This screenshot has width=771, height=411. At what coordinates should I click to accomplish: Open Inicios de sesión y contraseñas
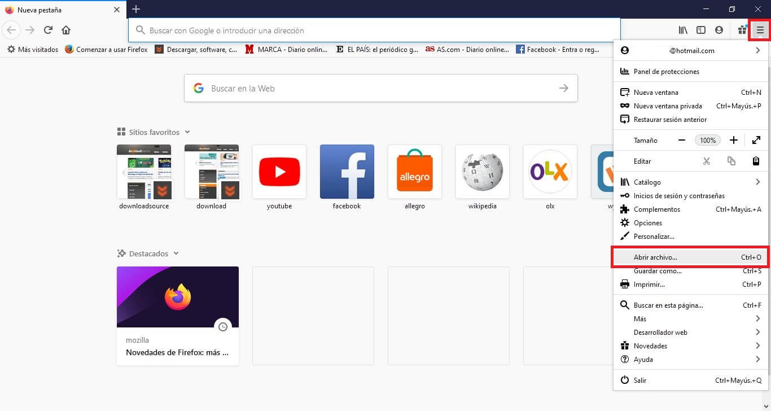click(691, 195)
